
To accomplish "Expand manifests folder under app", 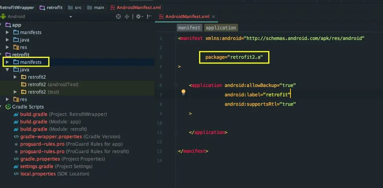I will [7, 32].
